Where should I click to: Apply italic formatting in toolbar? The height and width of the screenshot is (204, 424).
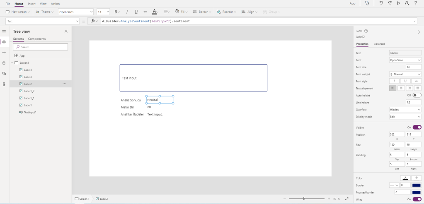pyautogui.click(x=126, y=12)
